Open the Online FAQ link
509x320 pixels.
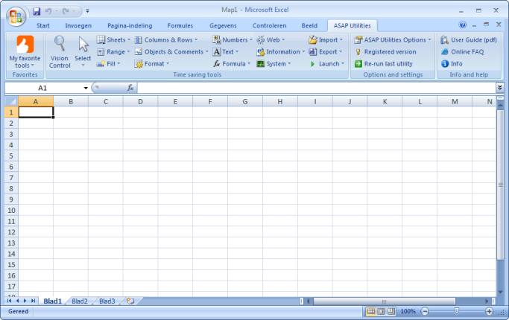[462, 52]
